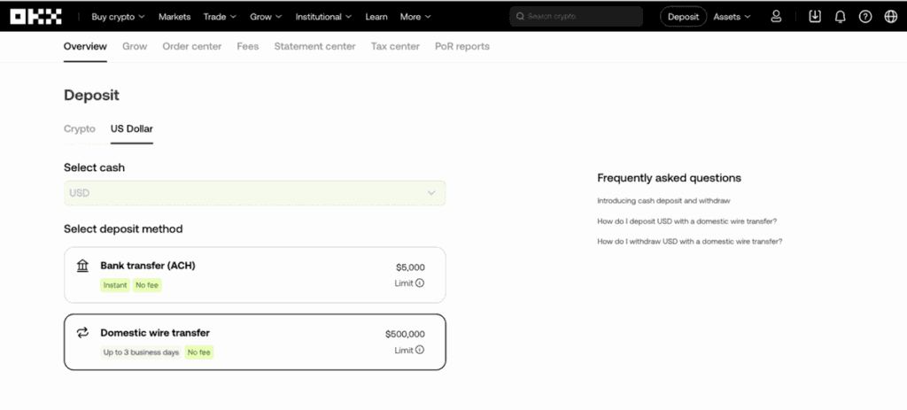Viewport: 907px width, 410px height.
Task: Switch to the Overview tab
Action: 85,46
